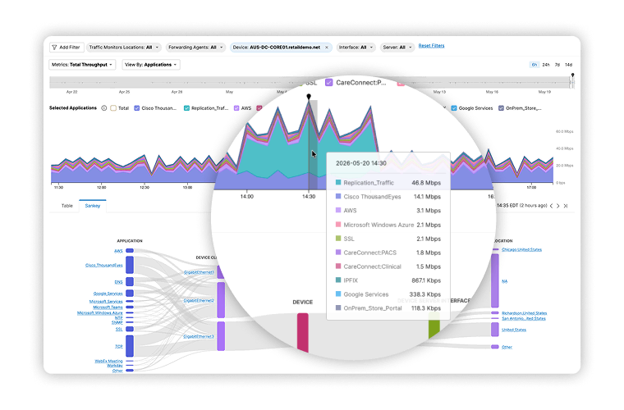624x410 pixels.
Task: Click the Add Filter funnel icon
Action: tap(54, 48)
